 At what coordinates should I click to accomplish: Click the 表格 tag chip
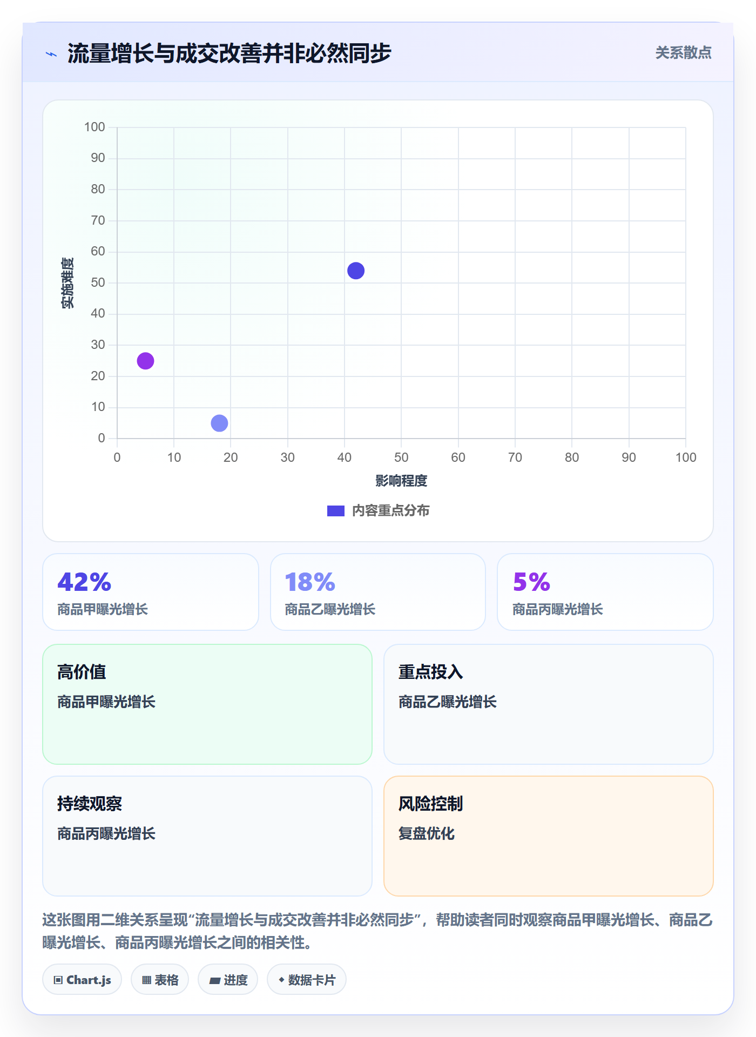[160, 980]
